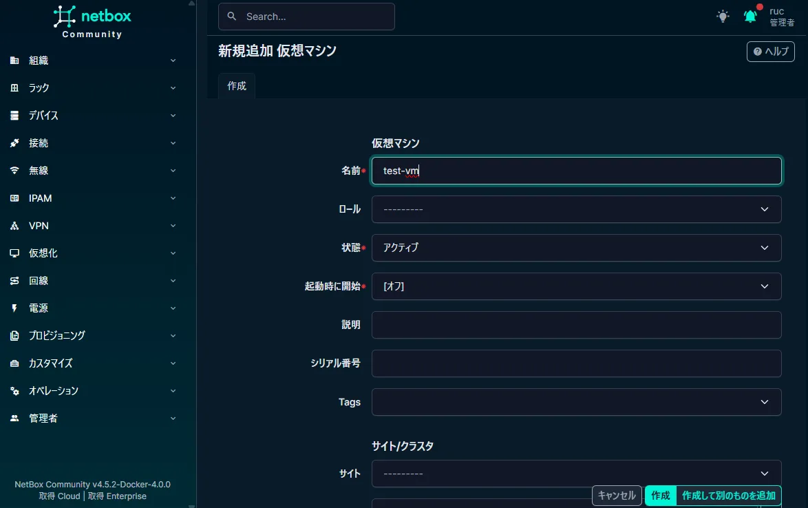Open the ruc 管理者 user menu

(782, 17)
